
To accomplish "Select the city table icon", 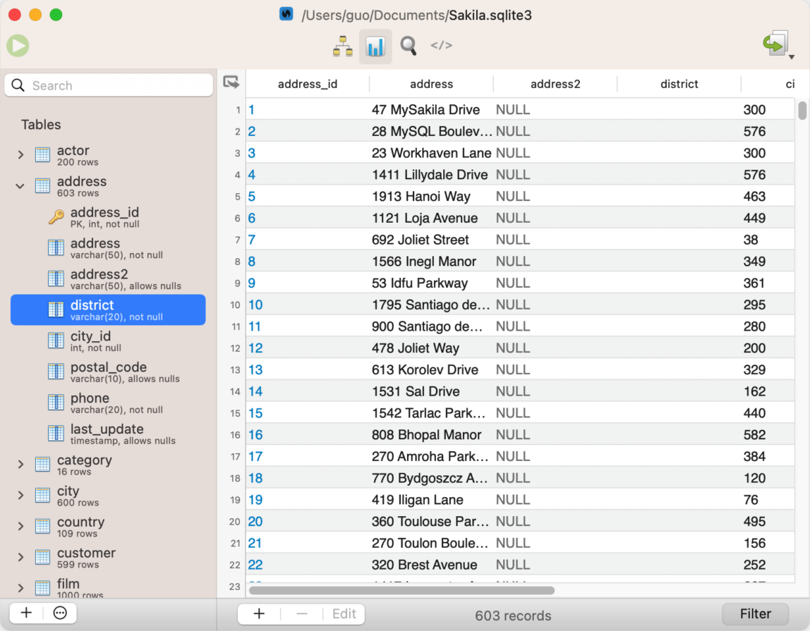I will pyautogui.click(x=42, y=496).
